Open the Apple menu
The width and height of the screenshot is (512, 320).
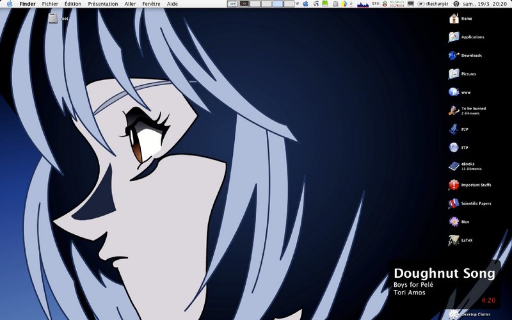(10, 4)
